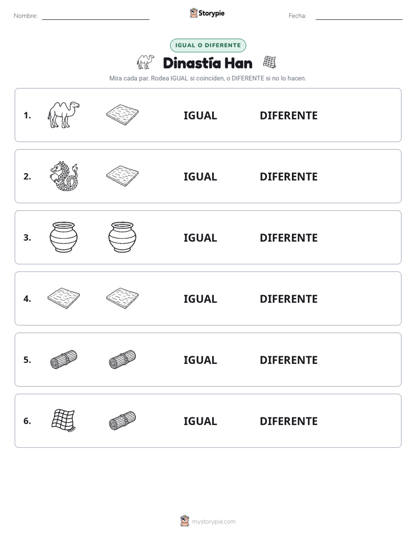Click the checkered silk cloth in row 6
Screen dimensions: 416x538
pos(64,420)
